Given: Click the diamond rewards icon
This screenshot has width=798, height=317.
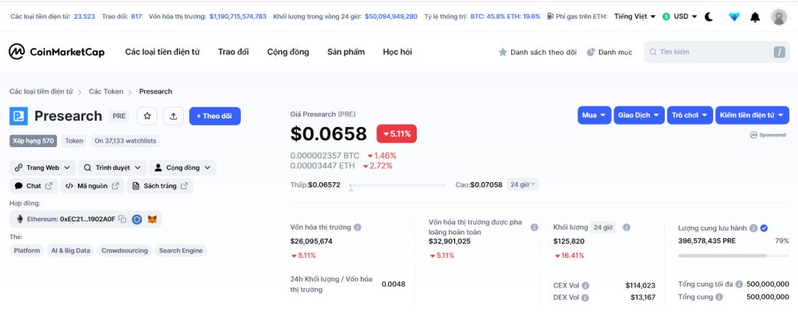Looking at the screenshot, I should click(733, 16).
